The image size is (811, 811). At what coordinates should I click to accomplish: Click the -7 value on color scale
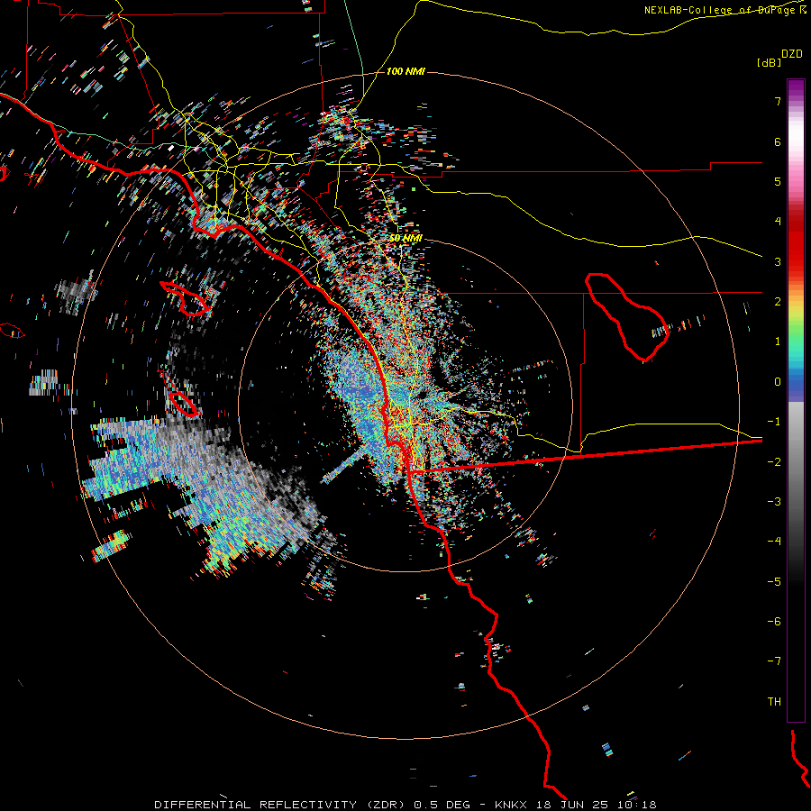point(774,661)
